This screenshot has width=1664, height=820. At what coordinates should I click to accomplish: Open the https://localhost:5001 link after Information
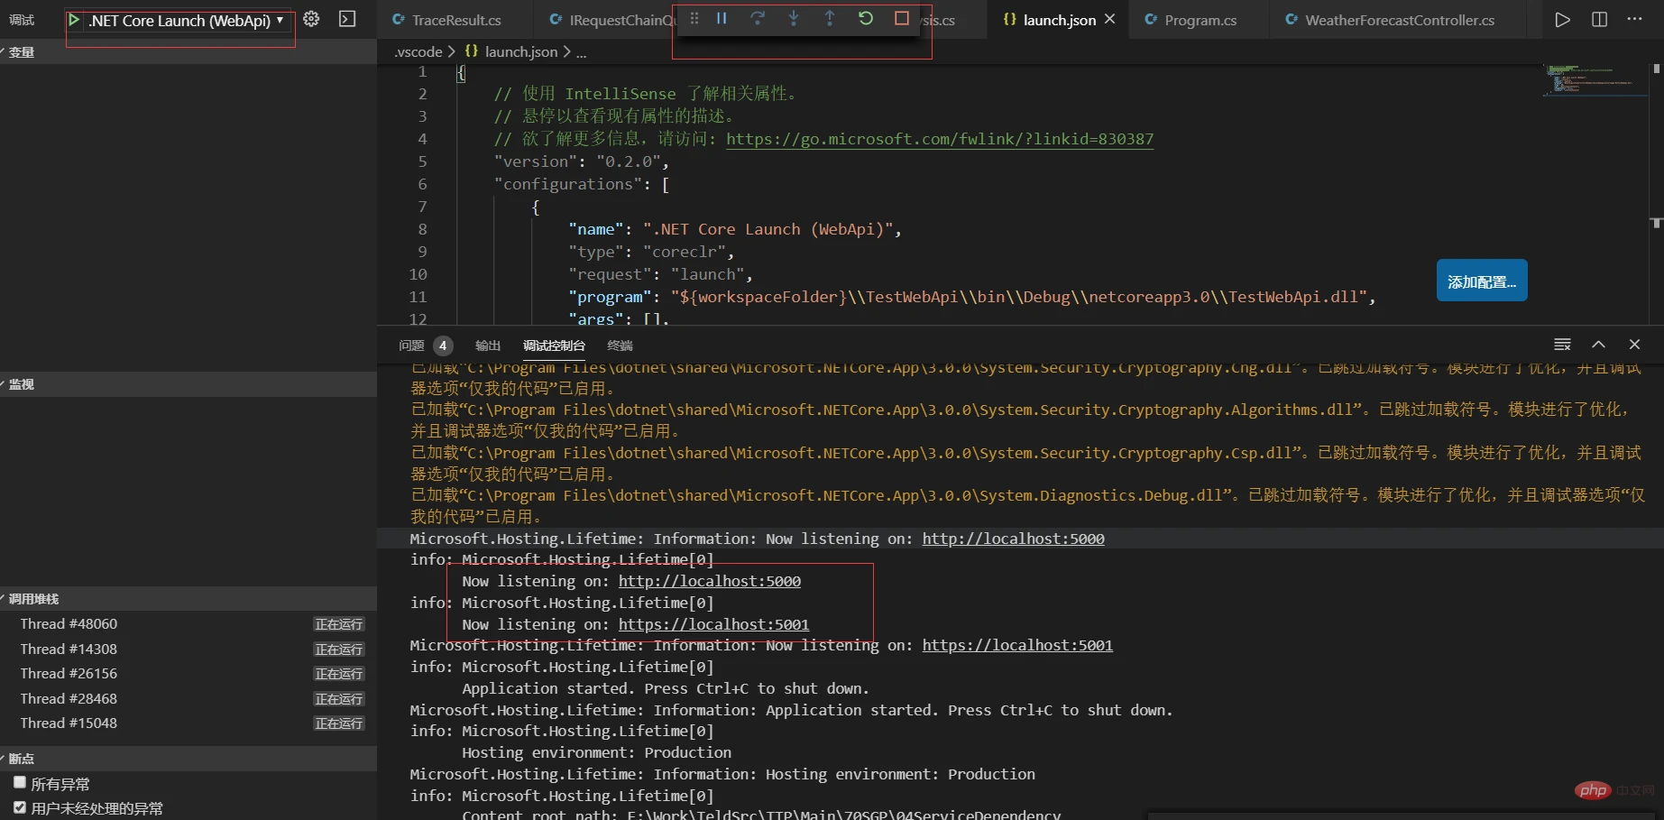click(1017, 645)
